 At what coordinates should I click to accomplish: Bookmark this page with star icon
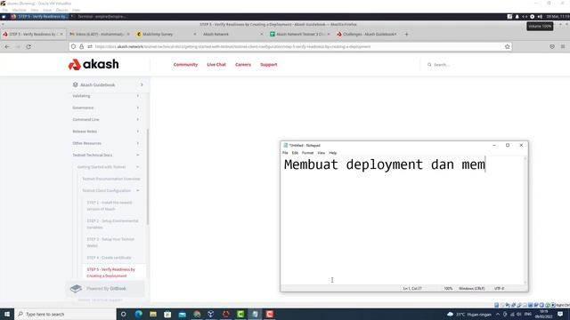(507, 46)
